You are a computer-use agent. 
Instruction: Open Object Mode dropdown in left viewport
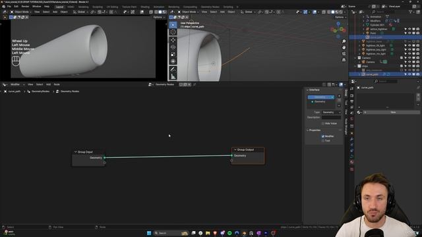[20, 12]
